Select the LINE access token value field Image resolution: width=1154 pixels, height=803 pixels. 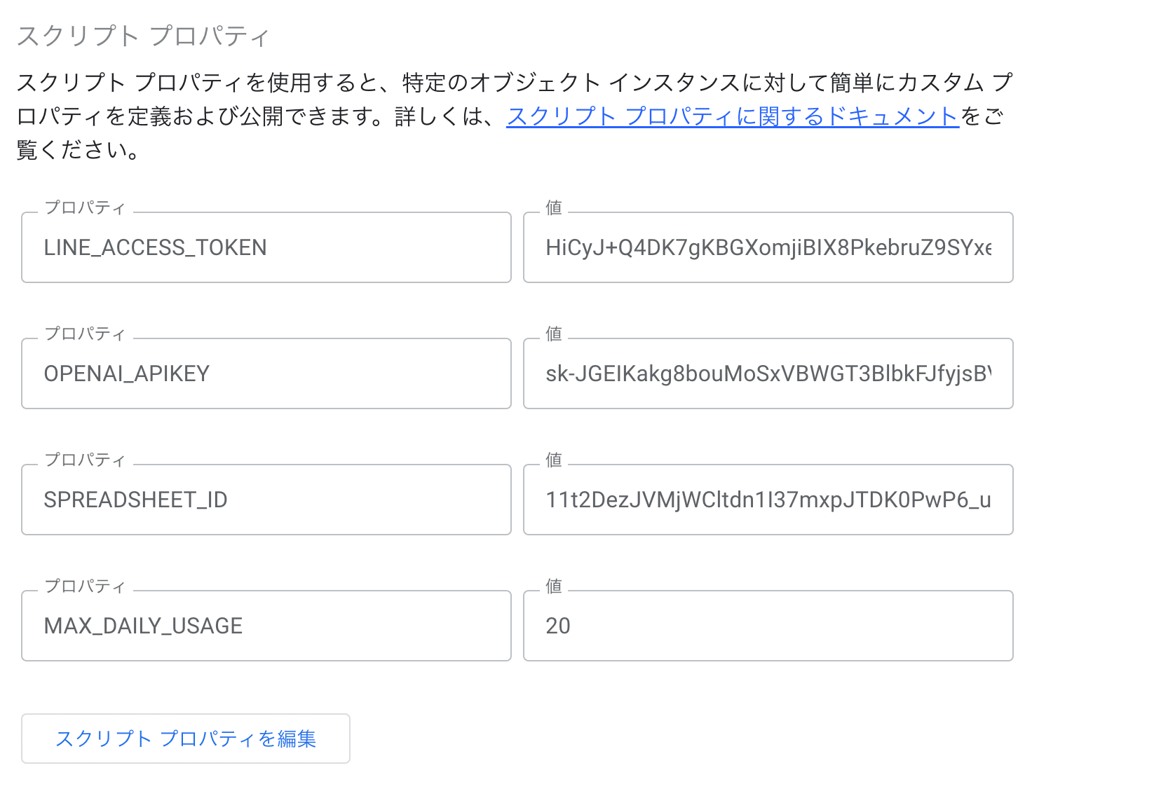pos(768,247)
